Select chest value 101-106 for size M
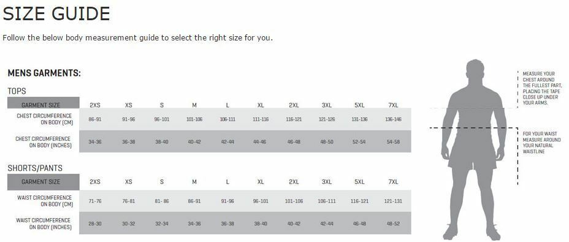This screenshot has height=242, width=569. point(194,119)
